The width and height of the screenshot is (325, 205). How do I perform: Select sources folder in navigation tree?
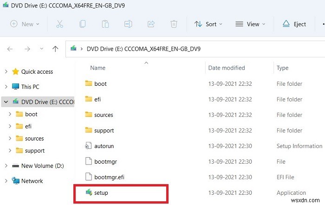click(x=34, y=138)
